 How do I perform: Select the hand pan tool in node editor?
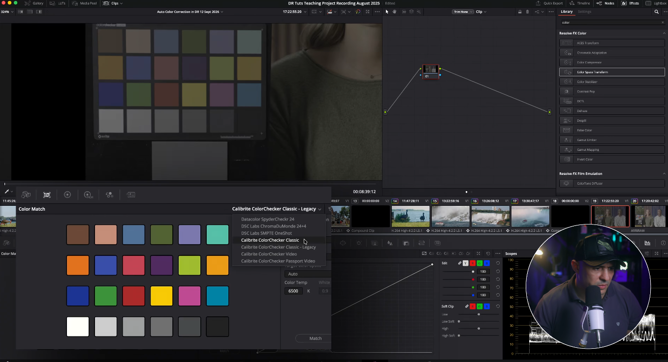click(x=394, y=11)
